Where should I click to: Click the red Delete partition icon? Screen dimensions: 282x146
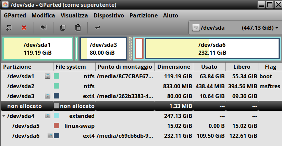pyautogui.click(x=24, y=28)
